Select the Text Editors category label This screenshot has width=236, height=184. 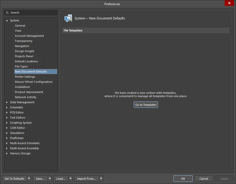18,118
